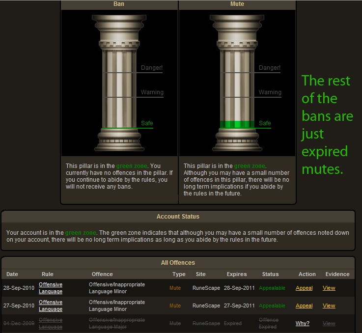Click the Mute pillar image
Image resolution: width=362 pixels, height=333 pixels.
click(x=237, y=83)
